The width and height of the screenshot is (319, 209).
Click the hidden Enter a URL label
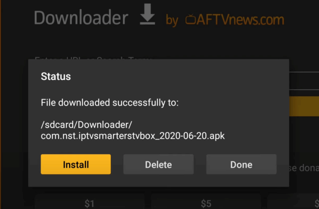(x=93, y=58)
